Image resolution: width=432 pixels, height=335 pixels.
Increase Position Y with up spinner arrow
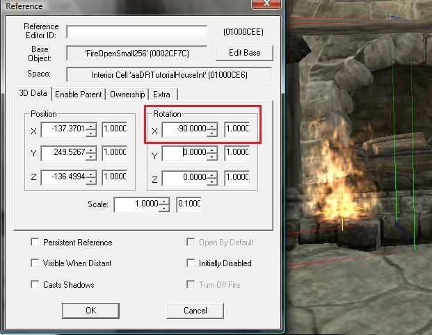pos(90,150)
